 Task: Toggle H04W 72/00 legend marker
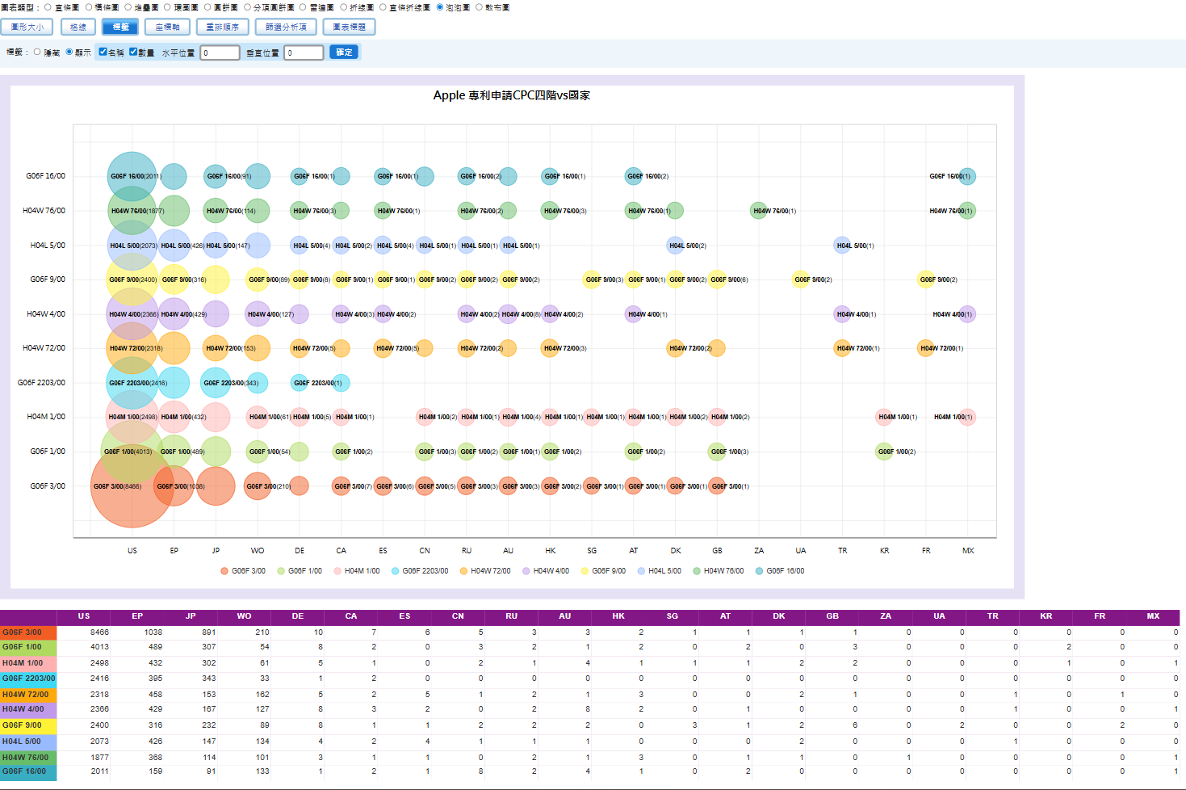[x=463, y=571]
